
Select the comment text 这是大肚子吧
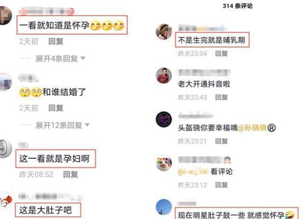tap(45, 210)
